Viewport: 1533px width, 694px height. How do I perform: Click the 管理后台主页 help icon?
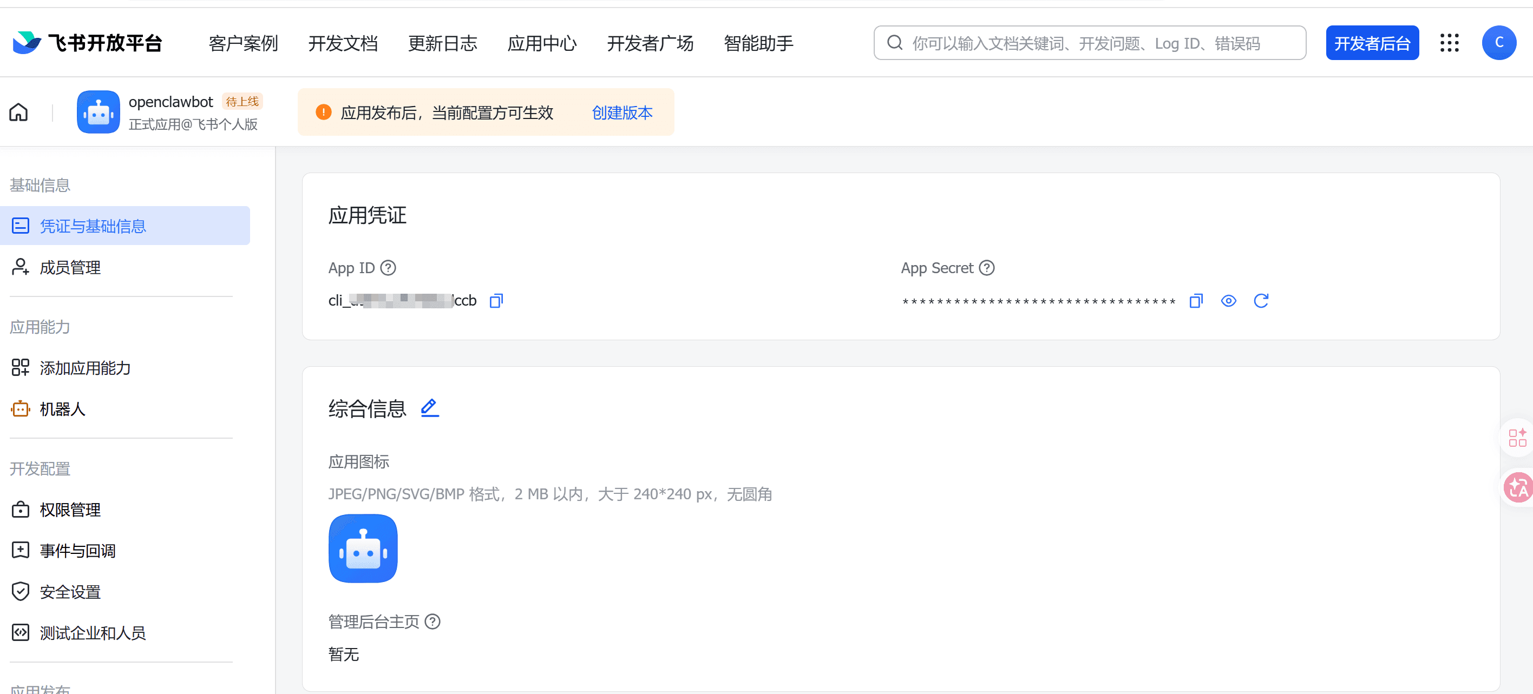click(x=433, y=622)
